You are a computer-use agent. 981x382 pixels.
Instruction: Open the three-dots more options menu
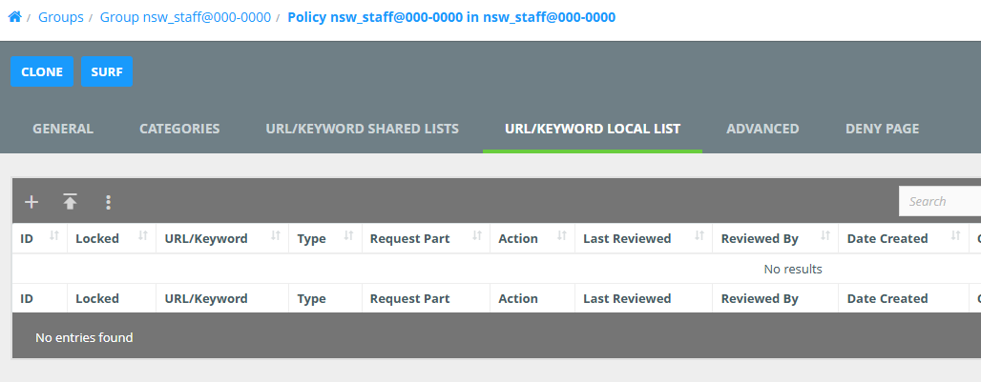(x=108, y=202)
